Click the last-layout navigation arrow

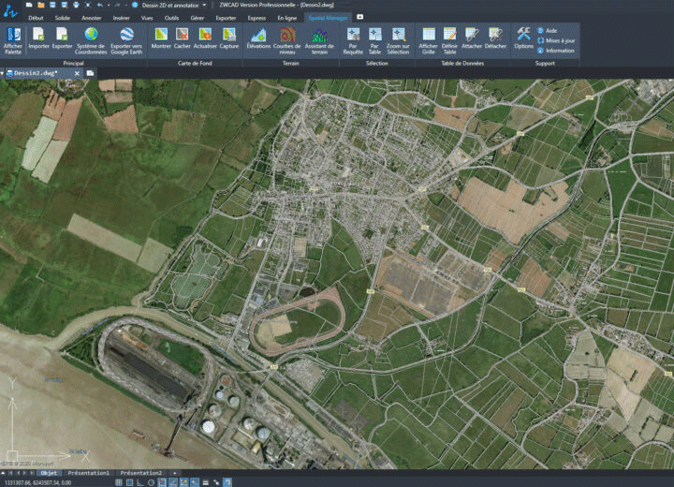click(x=32, y=473)
